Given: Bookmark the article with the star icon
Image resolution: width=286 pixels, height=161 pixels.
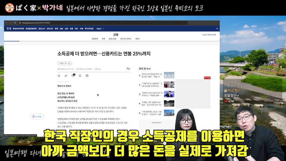Looking at the screenshot, I should (59, 76).
